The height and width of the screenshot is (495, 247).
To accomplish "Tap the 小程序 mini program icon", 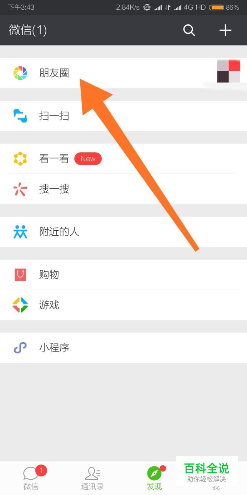I will pos(20,348).
